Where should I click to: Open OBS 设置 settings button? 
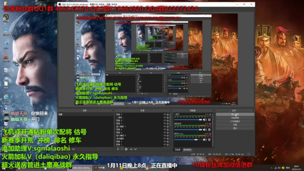pos(235,125)
